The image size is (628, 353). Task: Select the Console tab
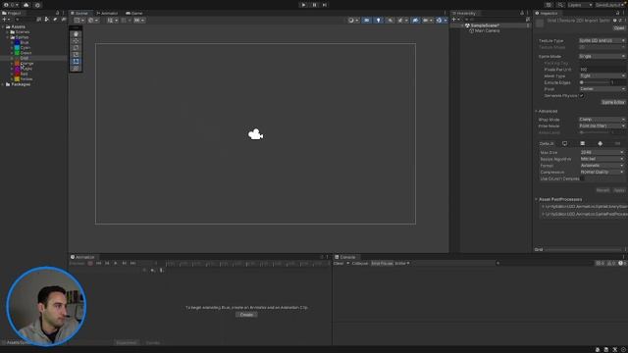tap(345, 257)
